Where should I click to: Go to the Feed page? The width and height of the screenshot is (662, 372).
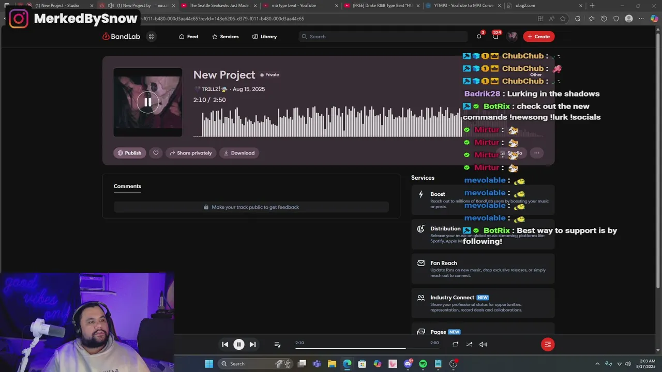(x=189, y=37)
